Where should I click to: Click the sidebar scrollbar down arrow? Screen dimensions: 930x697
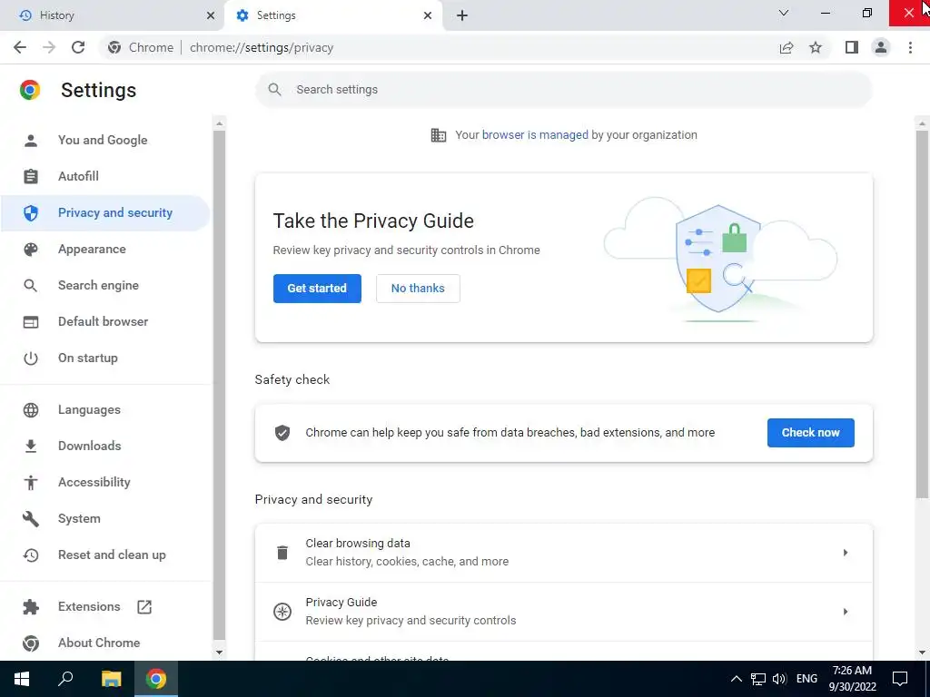[219, 653]
